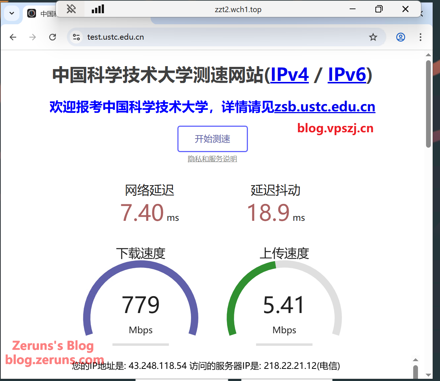Click the IPv4 link in the heading
The image size is (440, 381).
[289, 75]
